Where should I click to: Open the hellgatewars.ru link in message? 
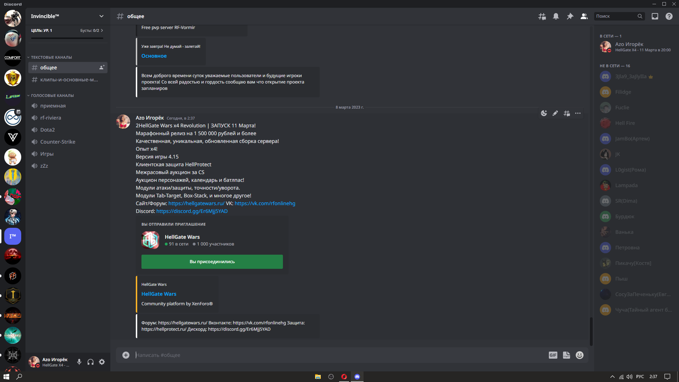196,203
